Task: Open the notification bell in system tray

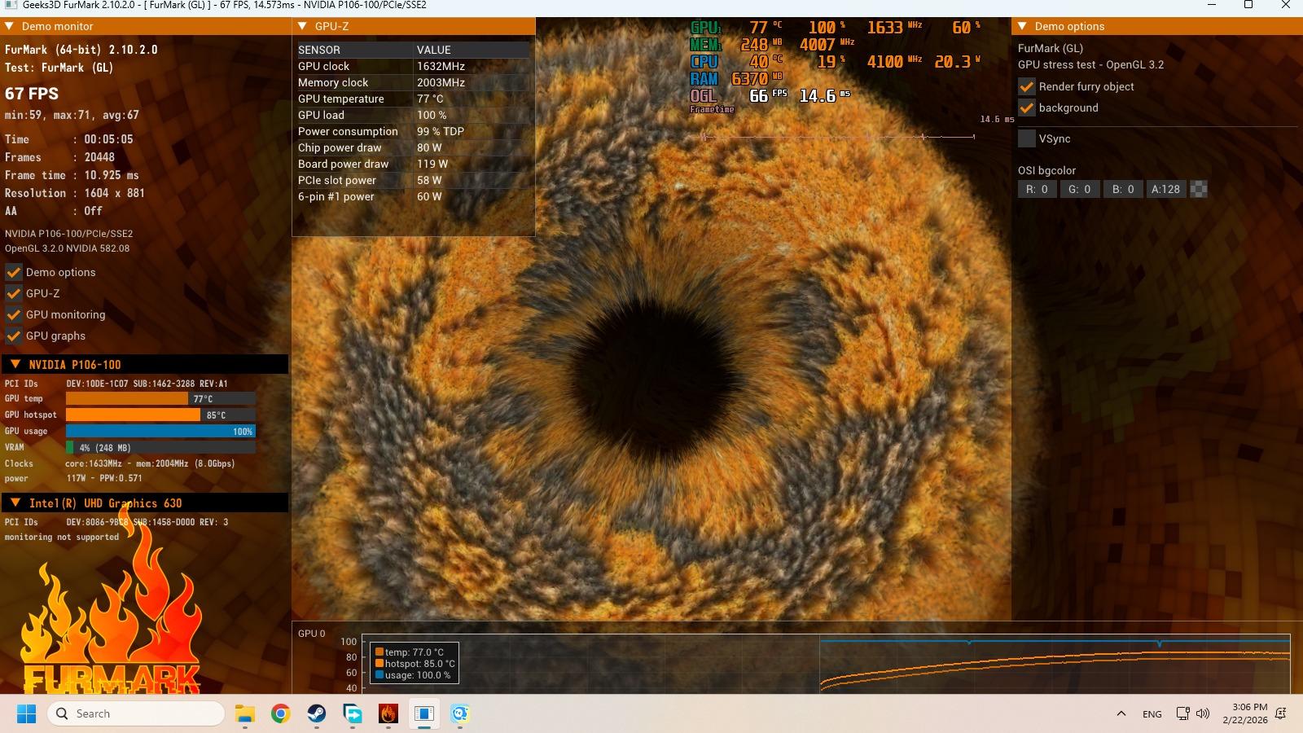Action: [1281, 714]
